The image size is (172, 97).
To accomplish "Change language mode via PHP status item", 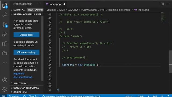I will (155, 96).
